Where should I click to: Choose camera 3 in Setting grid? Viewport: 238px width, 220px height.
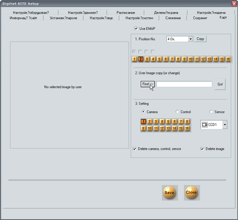click(x=156, y=121)
